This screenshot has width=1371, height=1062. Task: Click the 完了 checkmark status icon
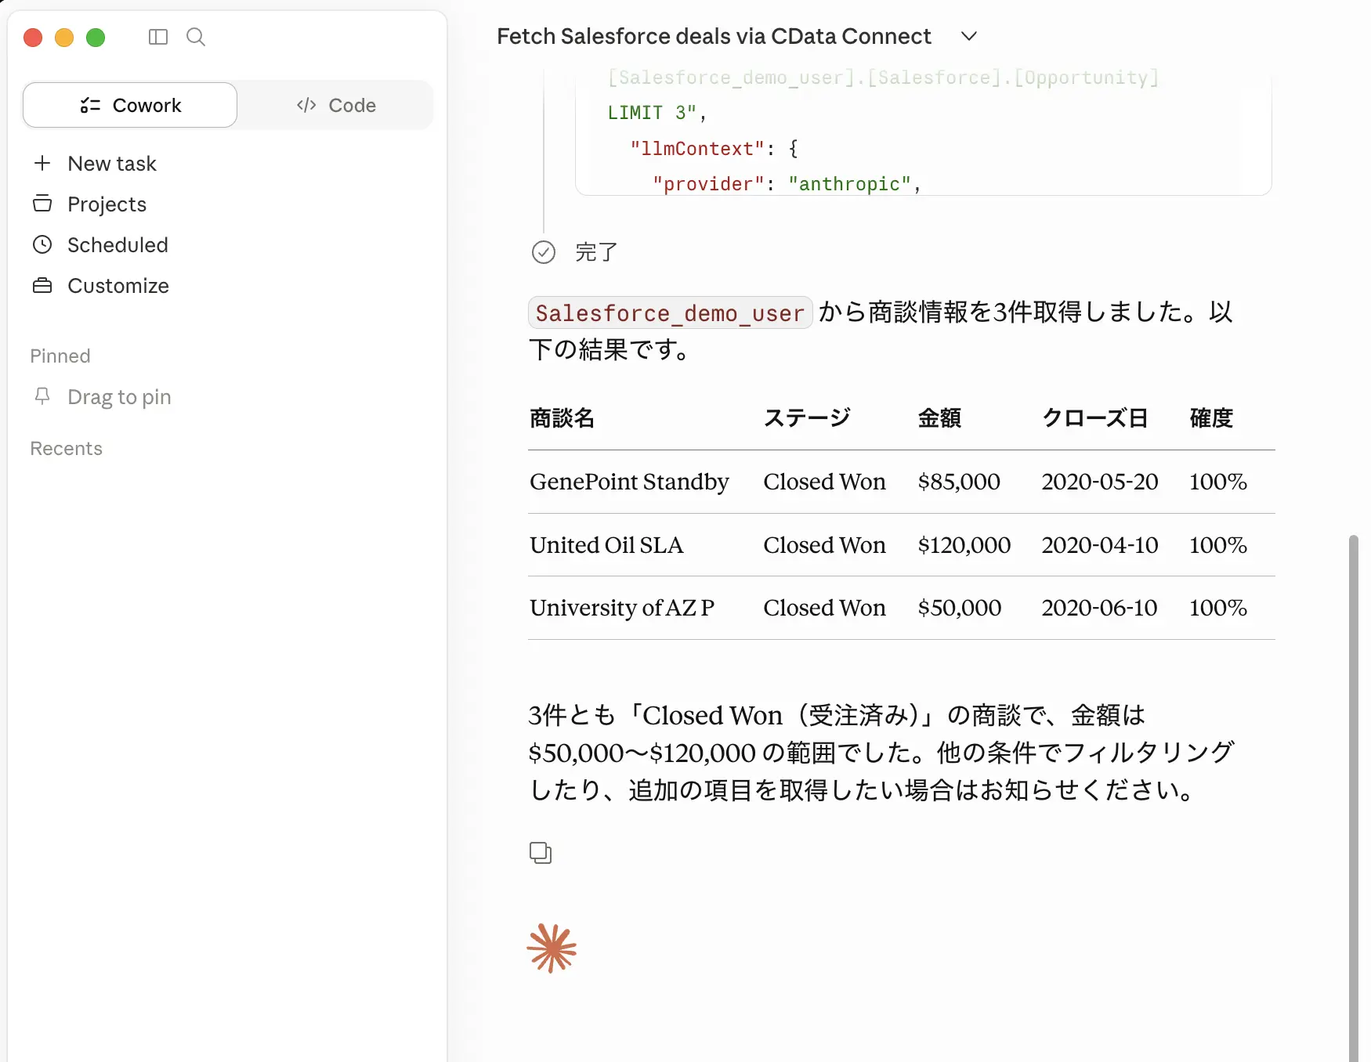click(544, 252)
